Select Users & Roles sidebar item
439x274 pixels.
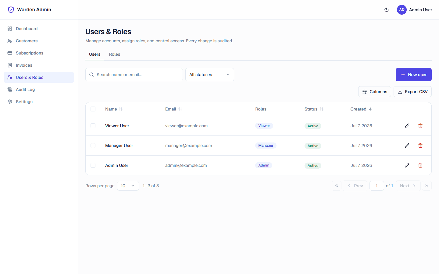pyautogui.click(x=39, y=77)
